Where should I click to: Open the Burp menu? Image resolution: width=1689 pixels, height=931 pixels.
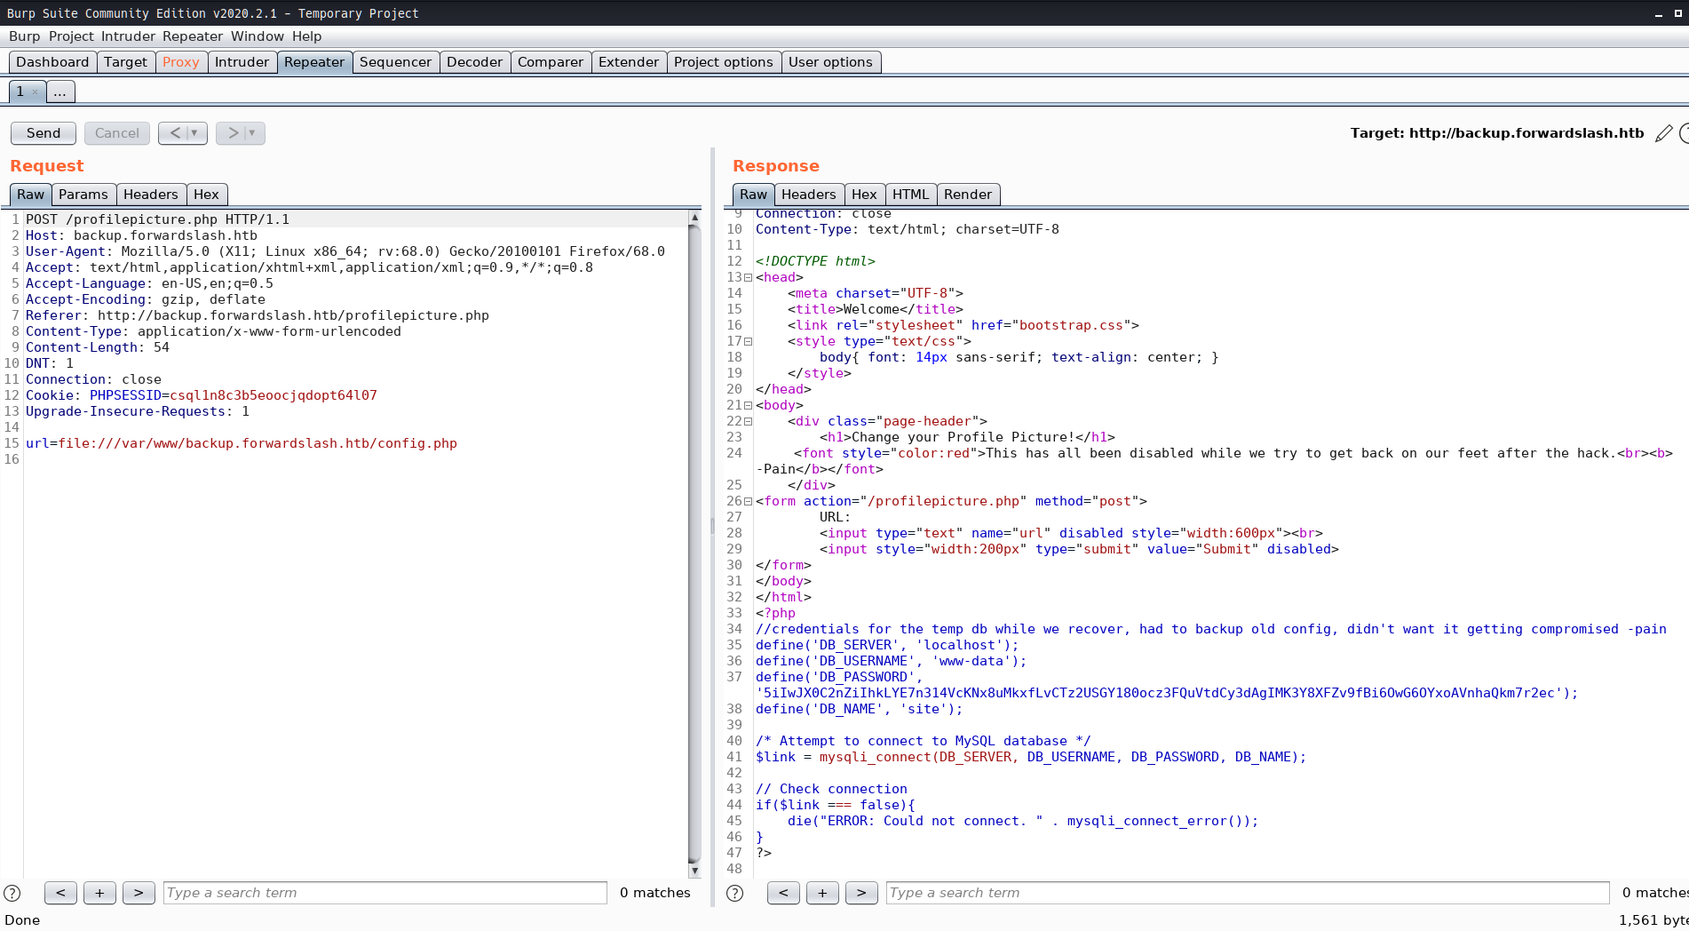(x=25, y=36)
